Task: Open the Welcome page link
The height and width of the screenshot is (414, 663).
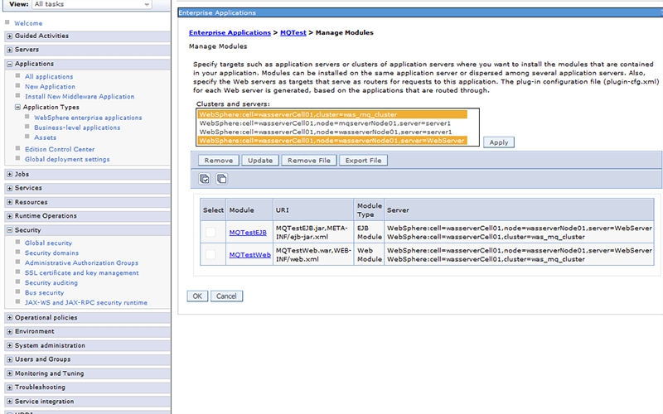Action: tap(28, 23)
